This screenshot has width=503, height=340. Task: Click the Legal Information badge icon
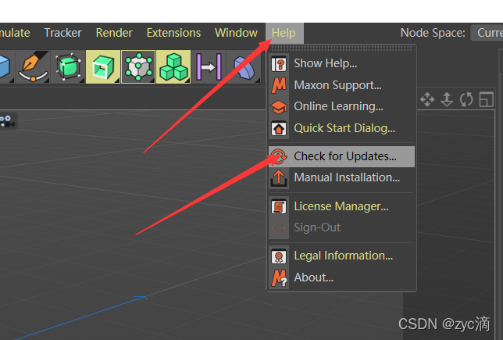click(279, 256)
